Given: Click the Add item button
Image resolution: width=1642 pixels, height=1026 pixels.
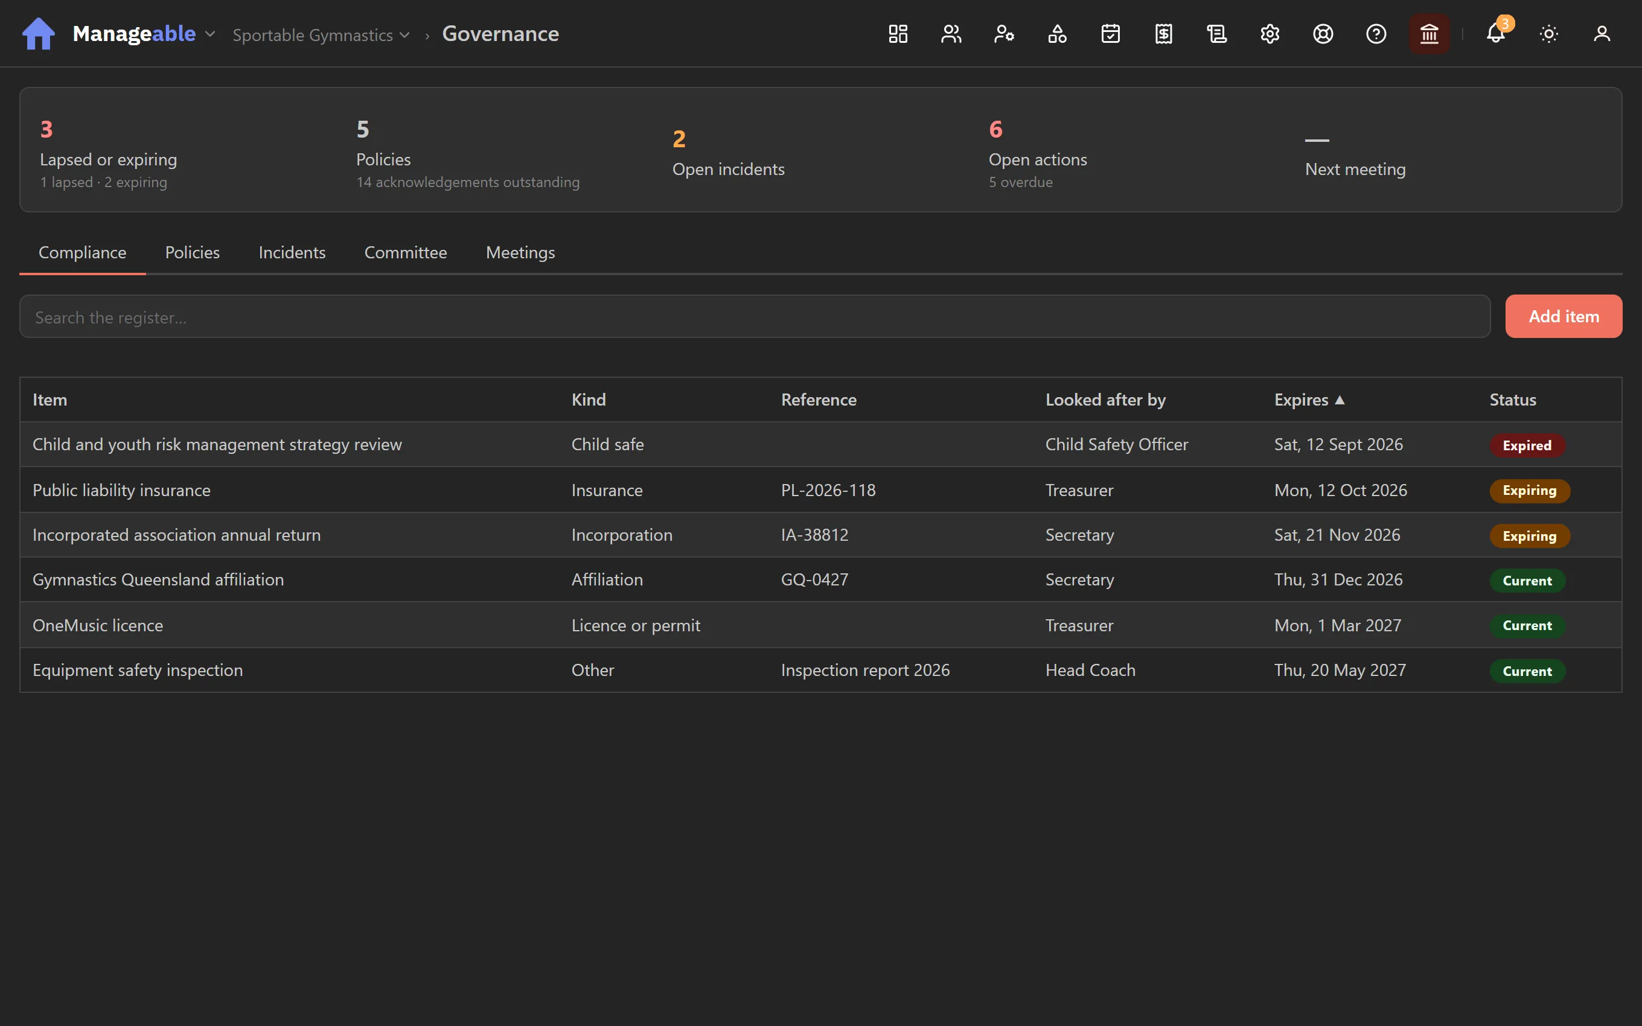Looking at the screenshot, I should [1564, 316].
